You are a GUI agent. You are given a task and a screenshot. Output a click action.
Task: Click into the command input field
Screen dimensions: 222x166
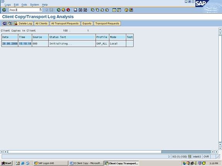[x=24, y=10]
